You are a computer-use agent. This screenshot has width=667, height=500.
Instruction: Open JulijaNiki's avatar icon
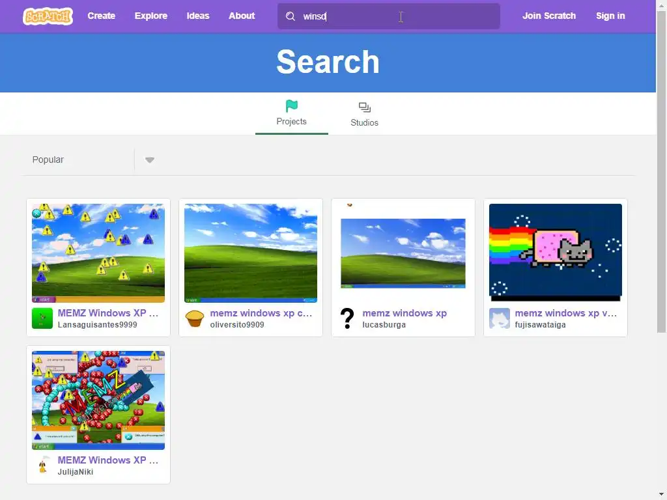pyautogui.click(x=42, y=465)
